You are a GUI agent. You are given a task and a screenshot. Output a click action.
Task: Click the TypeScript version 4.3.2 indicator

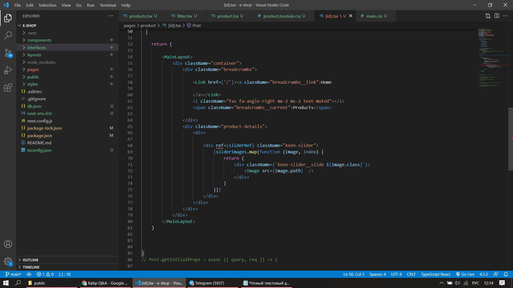click(x=484, y=274)
